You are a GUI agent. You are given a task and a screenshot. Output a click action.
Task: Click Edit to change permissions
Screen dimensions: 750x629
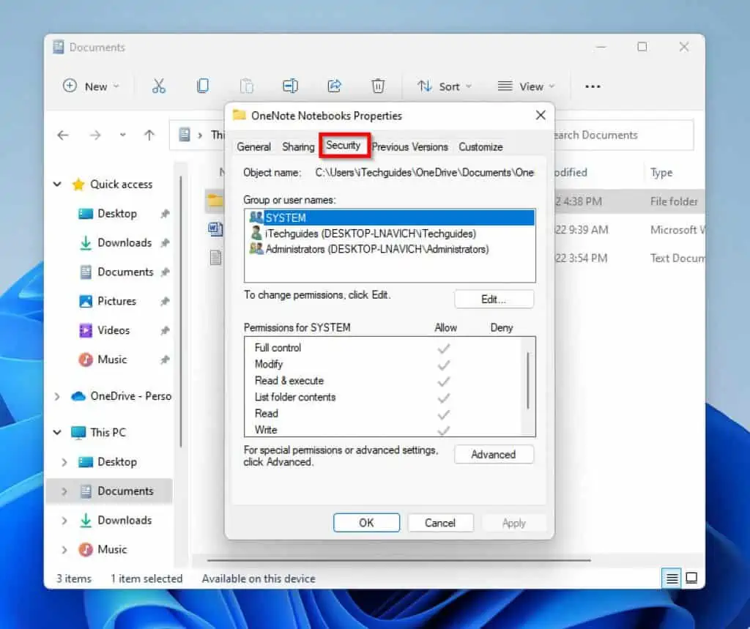[494, 299]
